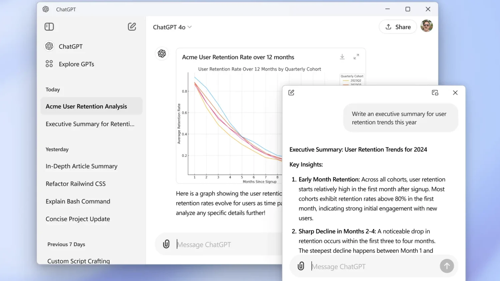Select the Explain Bash Command chat
Image resolution: width=500 pixels, height=281 pixels.
coord(78,201)
